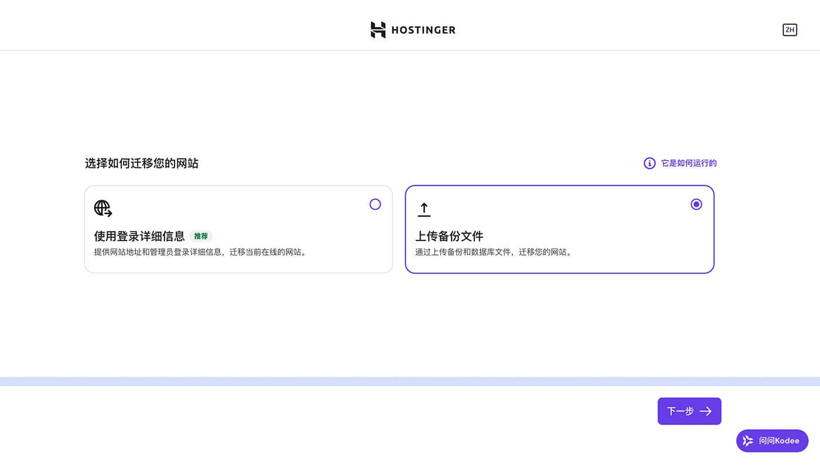
Task: Click the 下一步 button to continue
Action: point(689,411)
